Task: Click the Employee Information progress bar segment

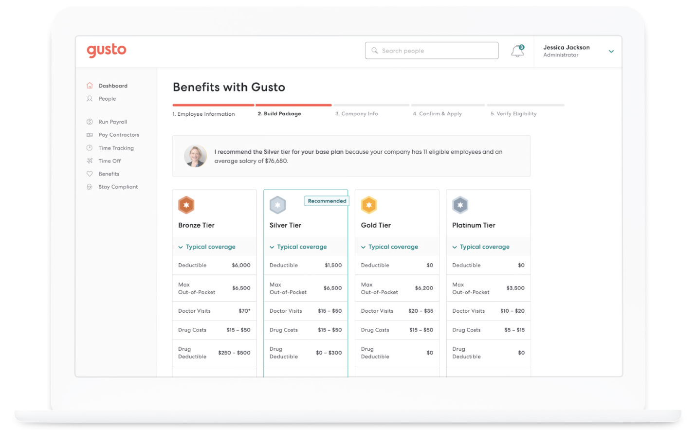Action: (213, 105)
